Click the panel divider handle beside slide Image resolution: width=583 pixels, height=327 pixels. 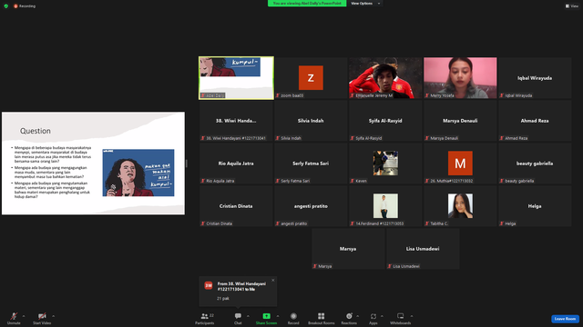tap(186, 163)
